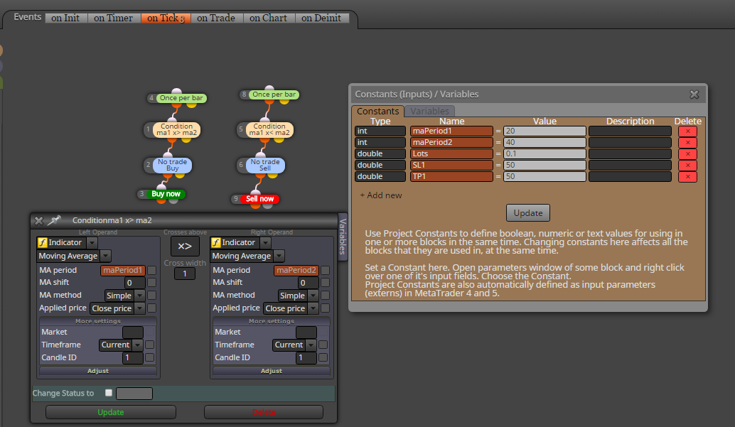735x427 pixels.
Task: Toggle the right operand MA shift checkbox
Action: 326,283
